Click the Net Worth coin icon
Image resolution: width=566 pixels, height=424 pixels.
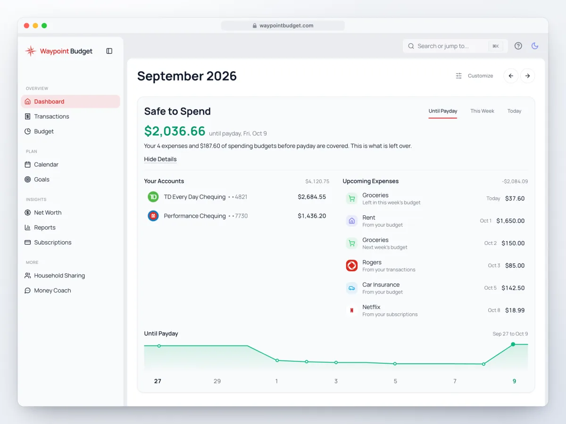pos(27,212)
